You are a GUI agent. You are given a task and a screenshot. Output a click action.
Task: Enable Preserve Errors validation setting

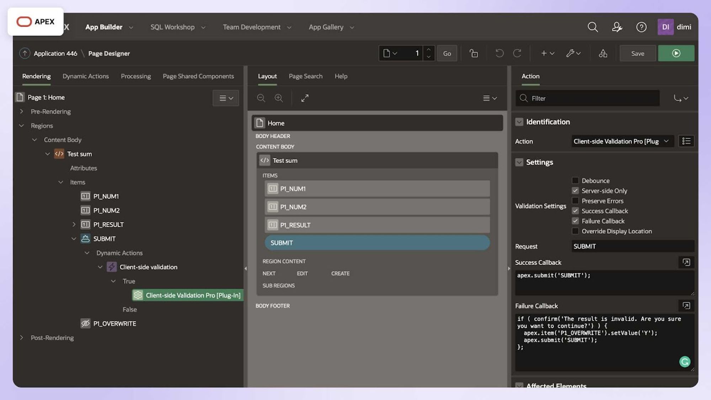pos(575,201)
